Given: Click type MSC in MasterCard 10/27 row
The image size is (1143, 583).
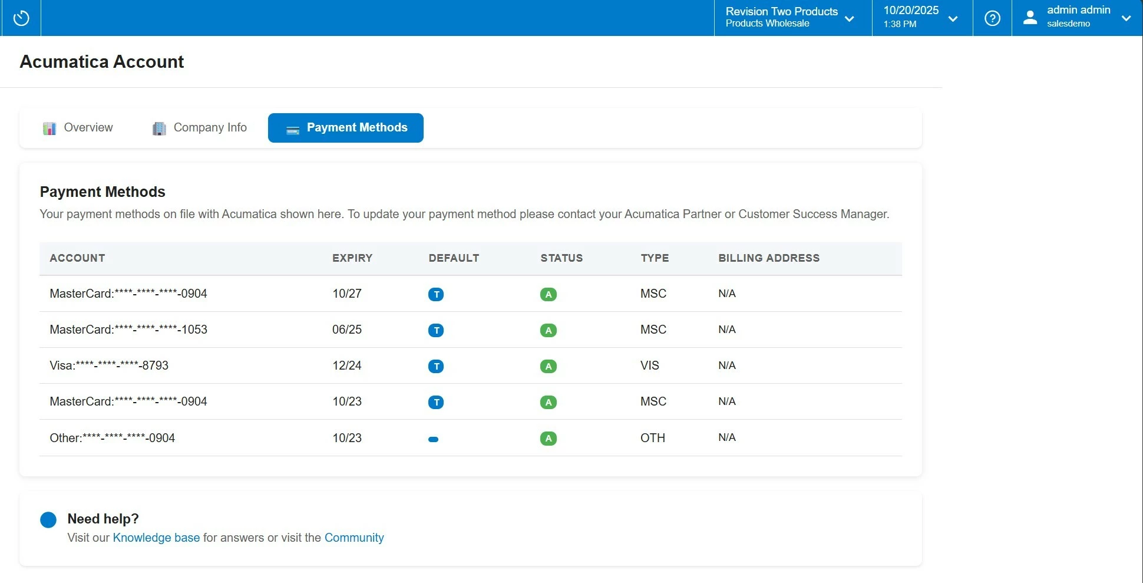Looking at the screenshot, I should coord(653,294).
